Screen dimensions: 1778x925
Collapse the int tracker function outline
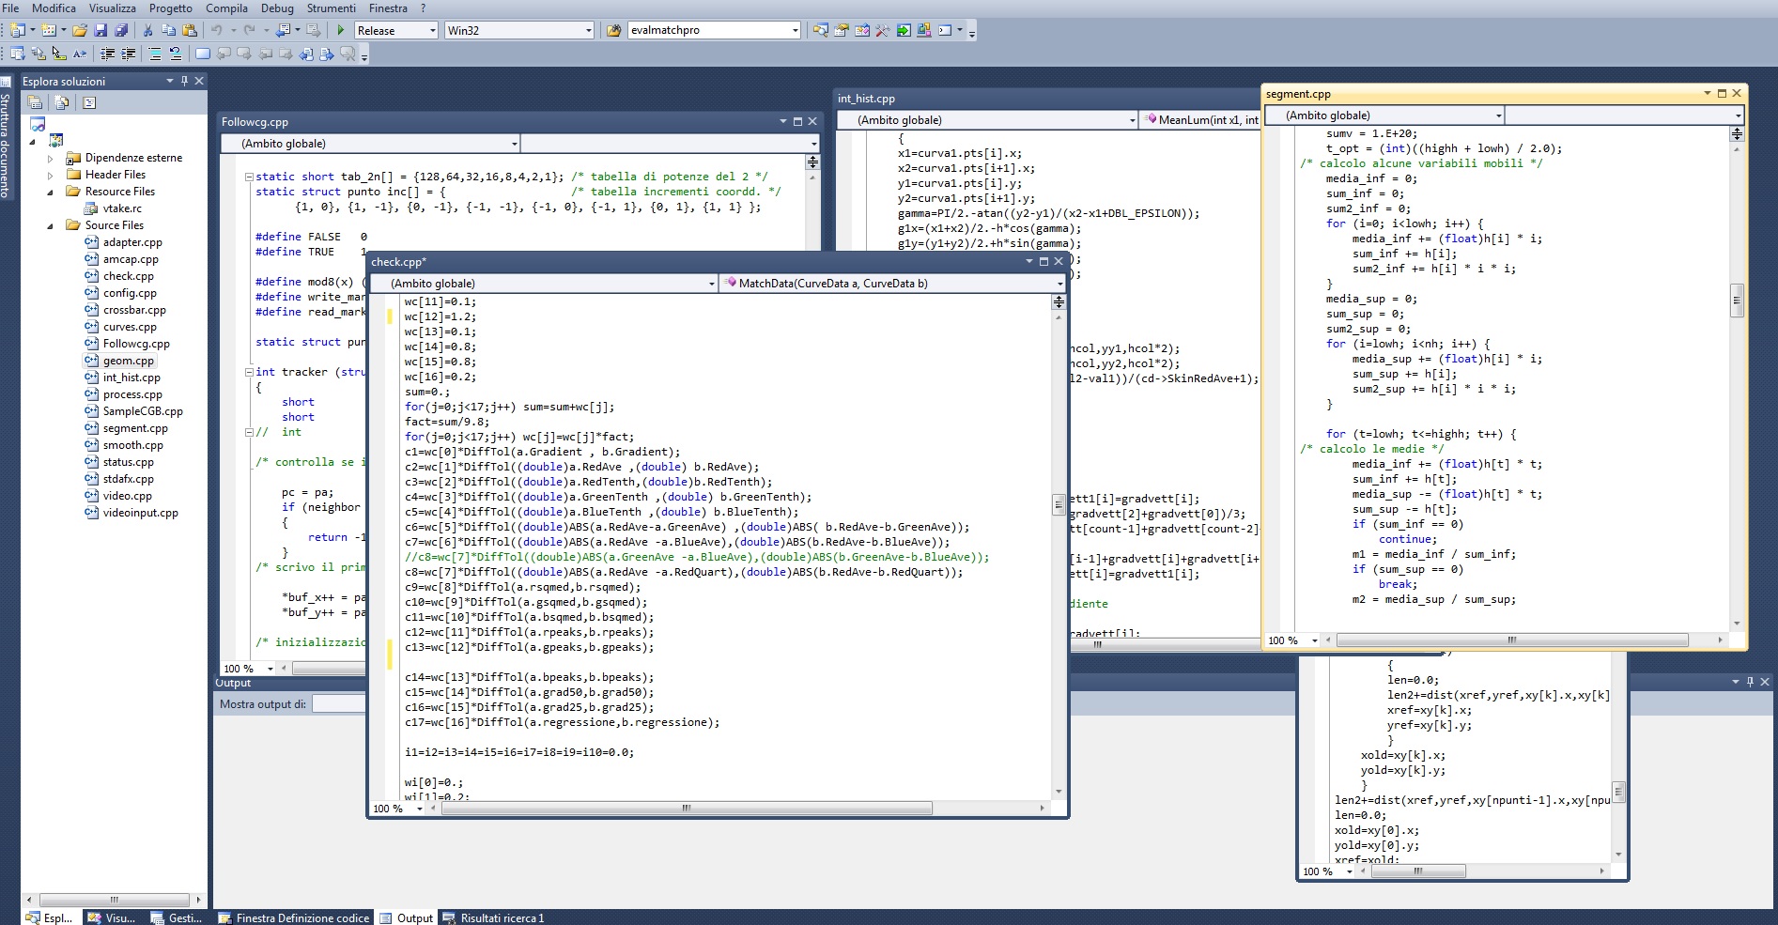(249, 372)
